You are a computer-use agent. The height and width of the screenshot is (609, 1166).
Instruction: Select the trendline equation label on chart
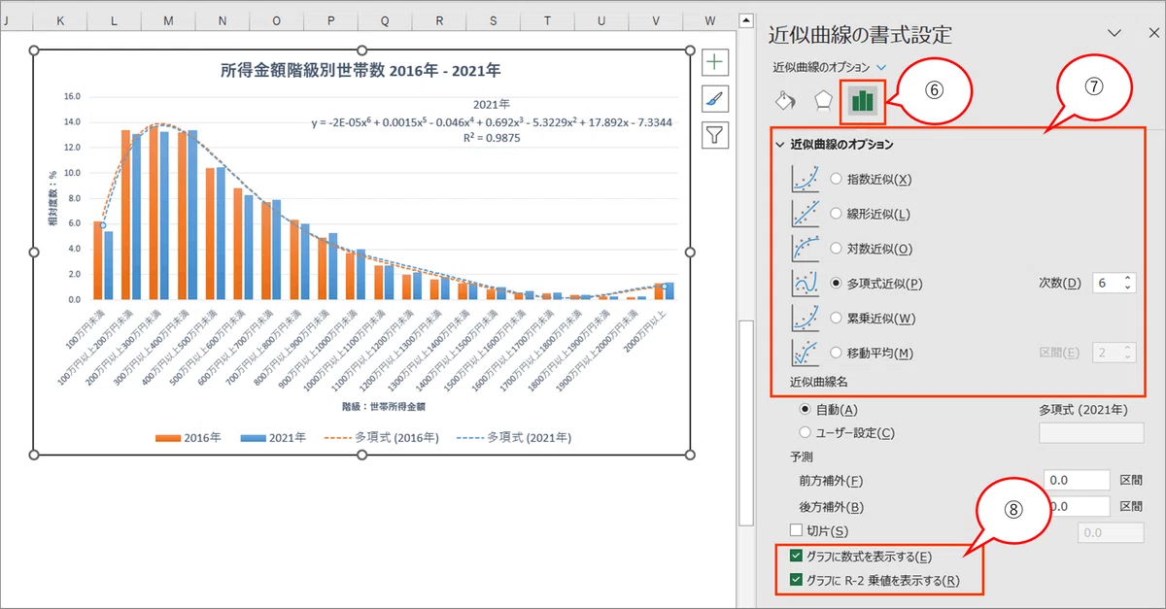tap(492, 123)
